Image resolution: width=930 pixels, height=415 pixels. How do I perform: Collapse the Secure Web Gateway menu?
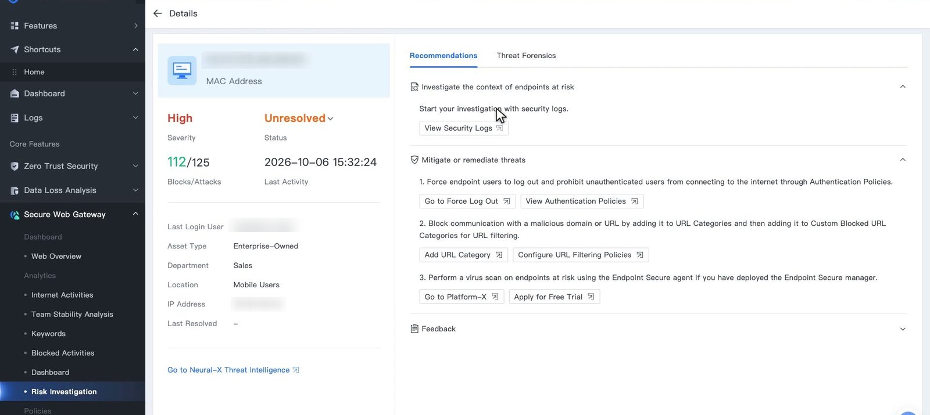tap(135, 214)
